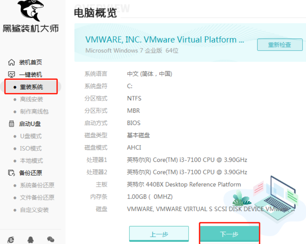Choose 离线安装 option
The width and height of the screenshot is (306, 244).
click(32, 99)
